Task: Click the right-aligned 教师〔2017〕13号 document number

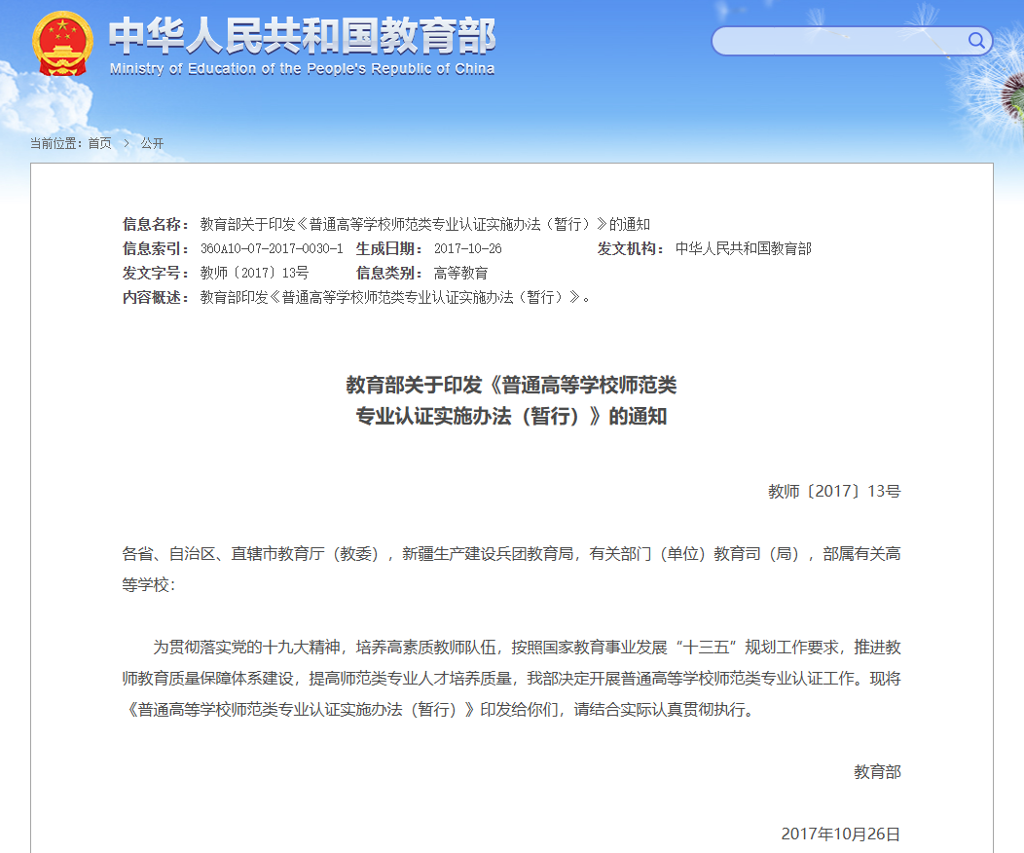Action: (834, 491)
